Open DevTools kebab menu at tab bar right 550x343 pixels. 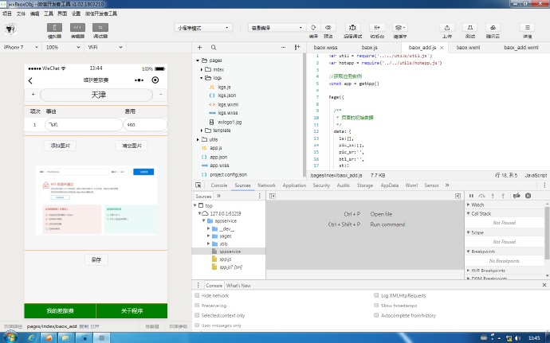pos(544,185)
